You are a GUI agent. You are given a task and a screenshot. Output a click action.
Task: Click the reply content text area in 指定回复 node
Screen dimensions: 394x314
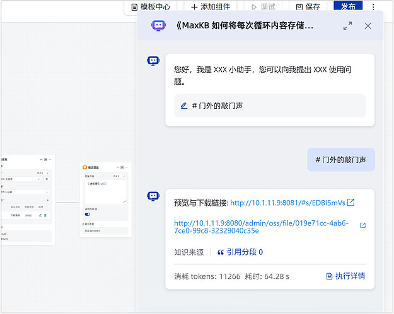(105, 192)
